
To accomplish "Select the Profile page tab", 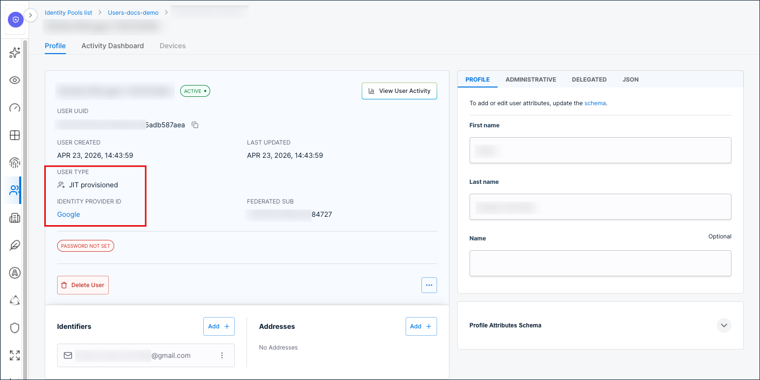I will [x=55, y=46].
